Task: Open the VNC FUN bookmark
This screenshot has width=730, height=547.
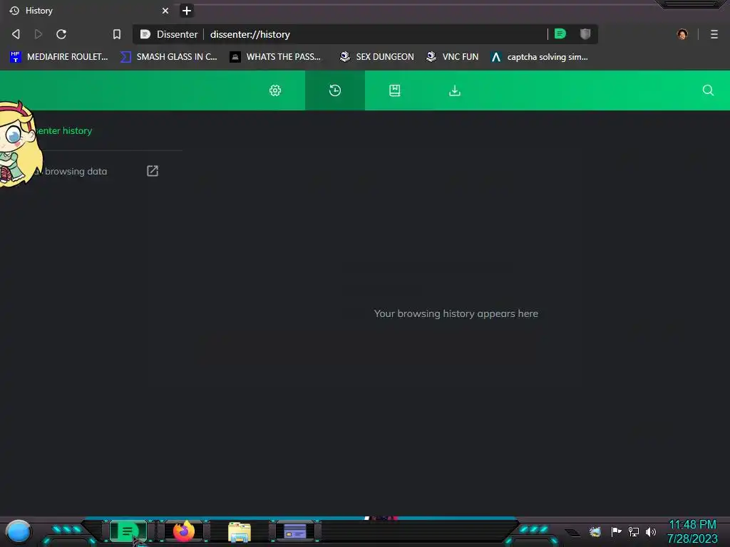Action: (453, 57)
